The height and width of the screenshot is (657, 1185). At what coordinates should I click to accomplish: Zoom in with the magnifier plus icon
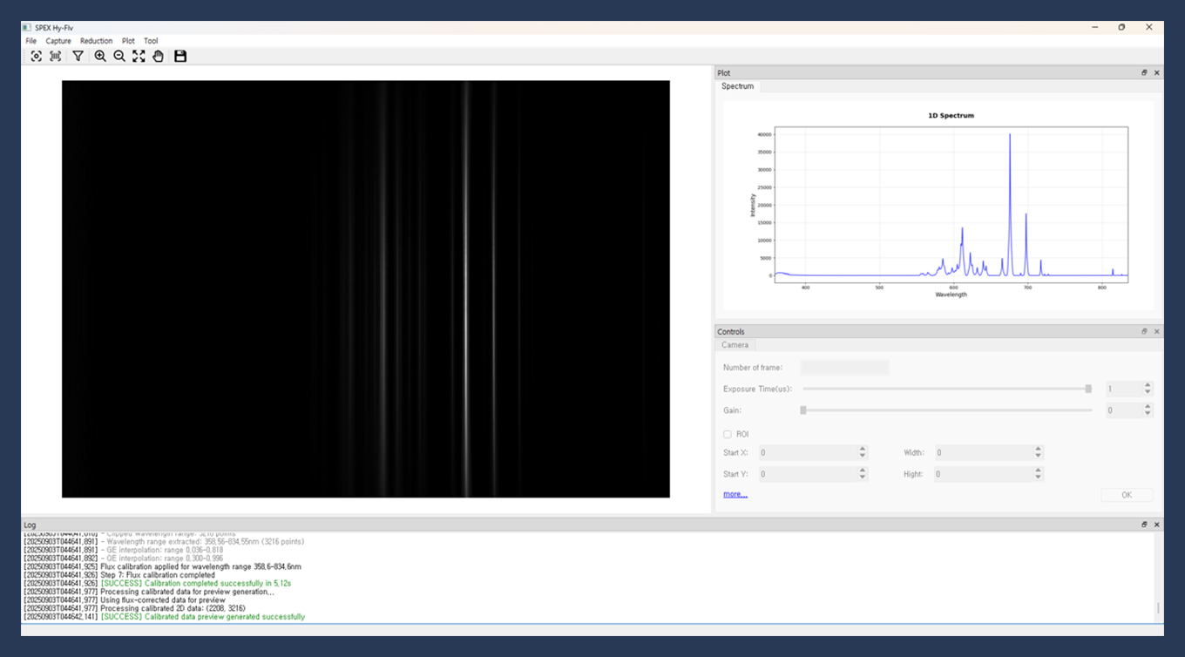[x=100, y=56]
